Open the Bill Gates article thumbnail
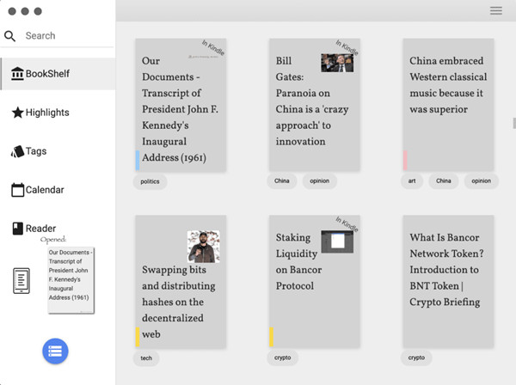This screenshot has height=385, width=516. (337, 63)
